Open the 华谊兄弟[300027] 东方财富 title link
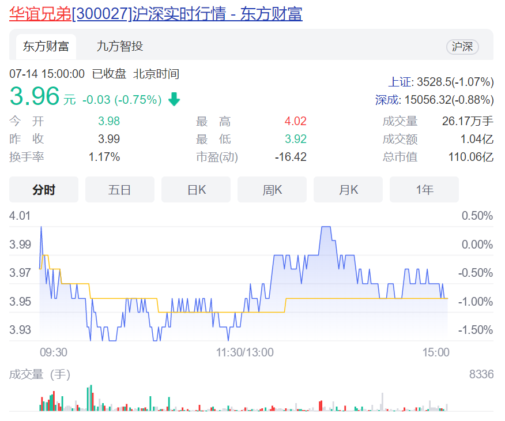This screenshot has width=505, height=421. pos(156,14)
